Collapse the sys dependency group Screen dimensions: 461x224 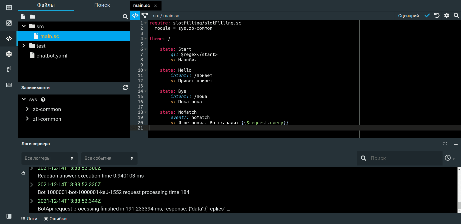(24, 99)
